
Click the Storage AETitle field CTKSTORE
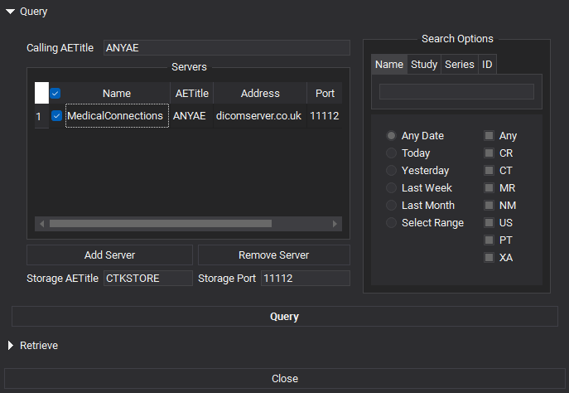148,279
